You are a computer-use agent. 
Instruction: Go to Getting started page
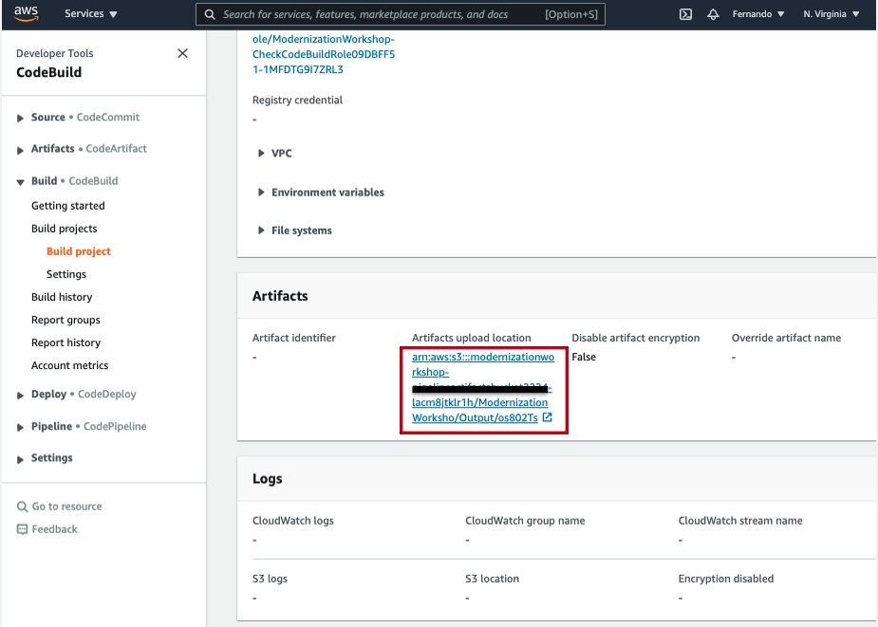point(67,206)
